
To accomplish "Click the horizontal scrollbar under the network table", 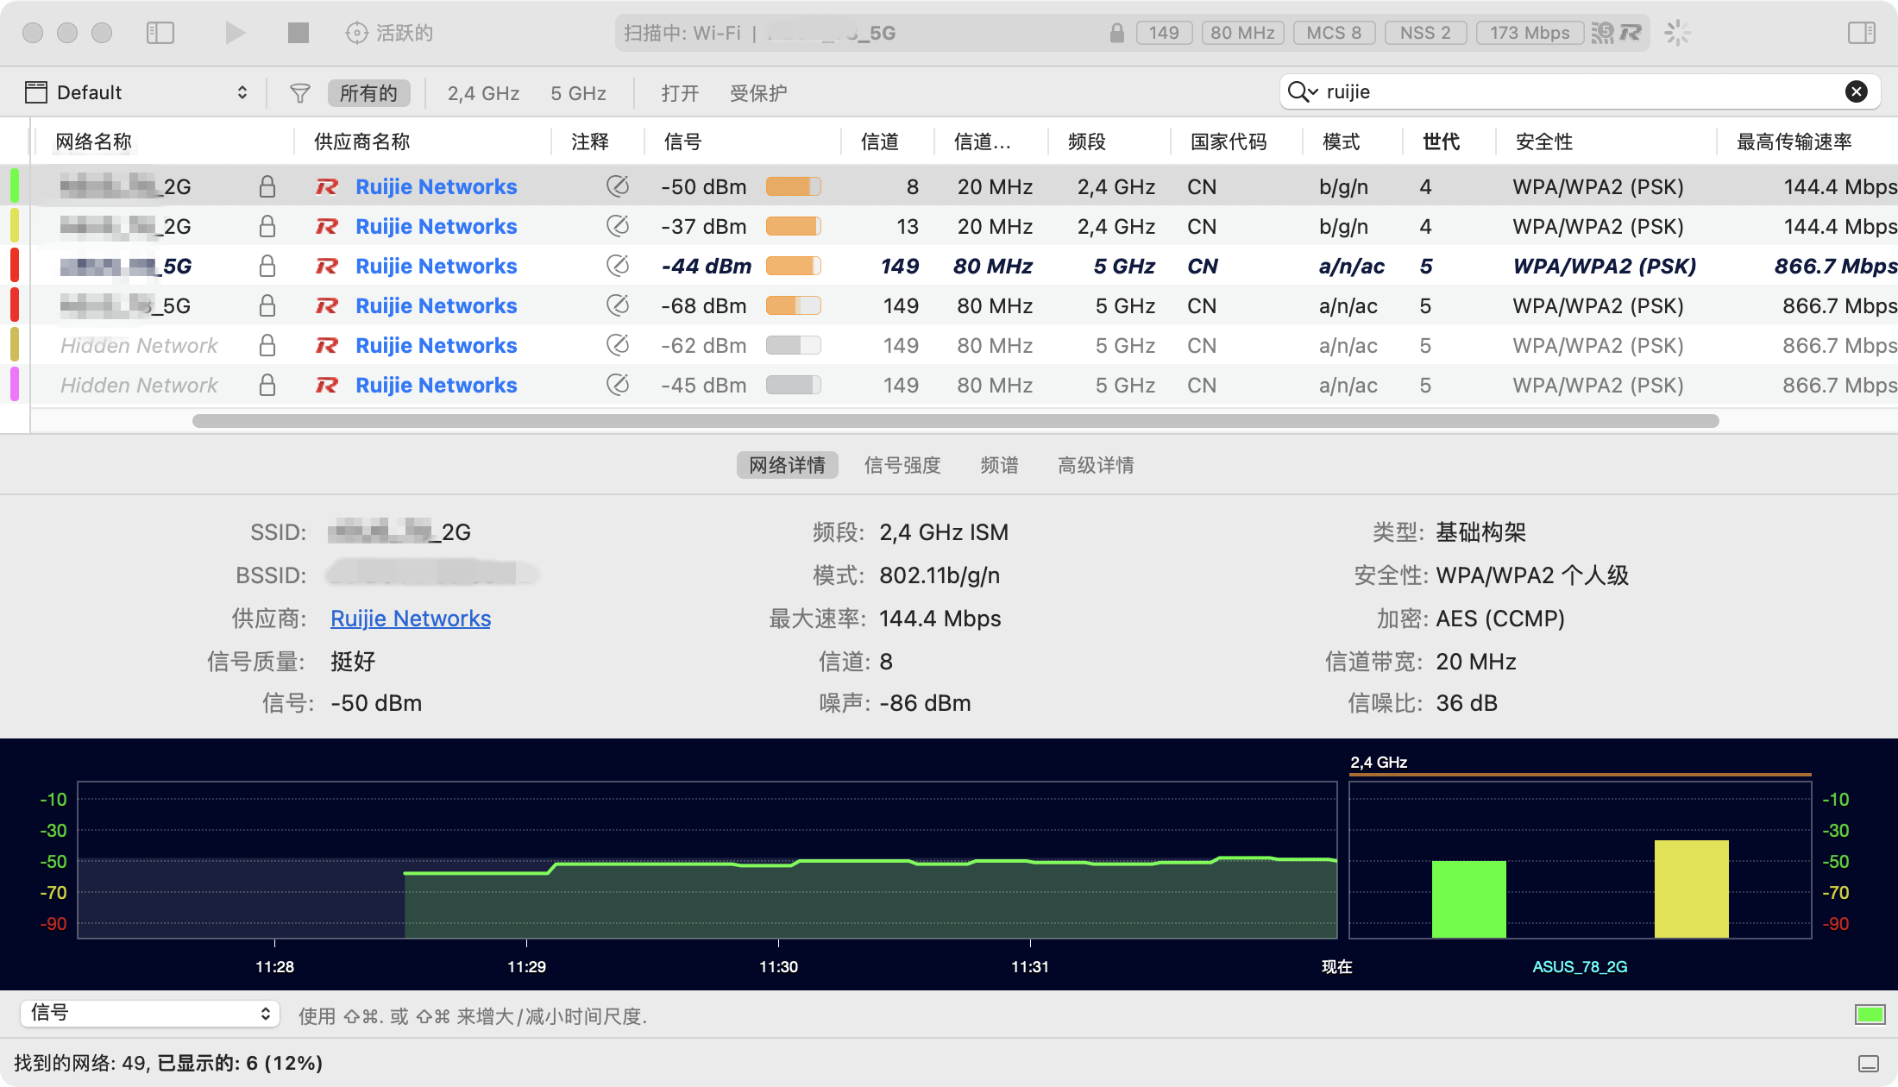I will pyautogui.click(x=955, y=421).
